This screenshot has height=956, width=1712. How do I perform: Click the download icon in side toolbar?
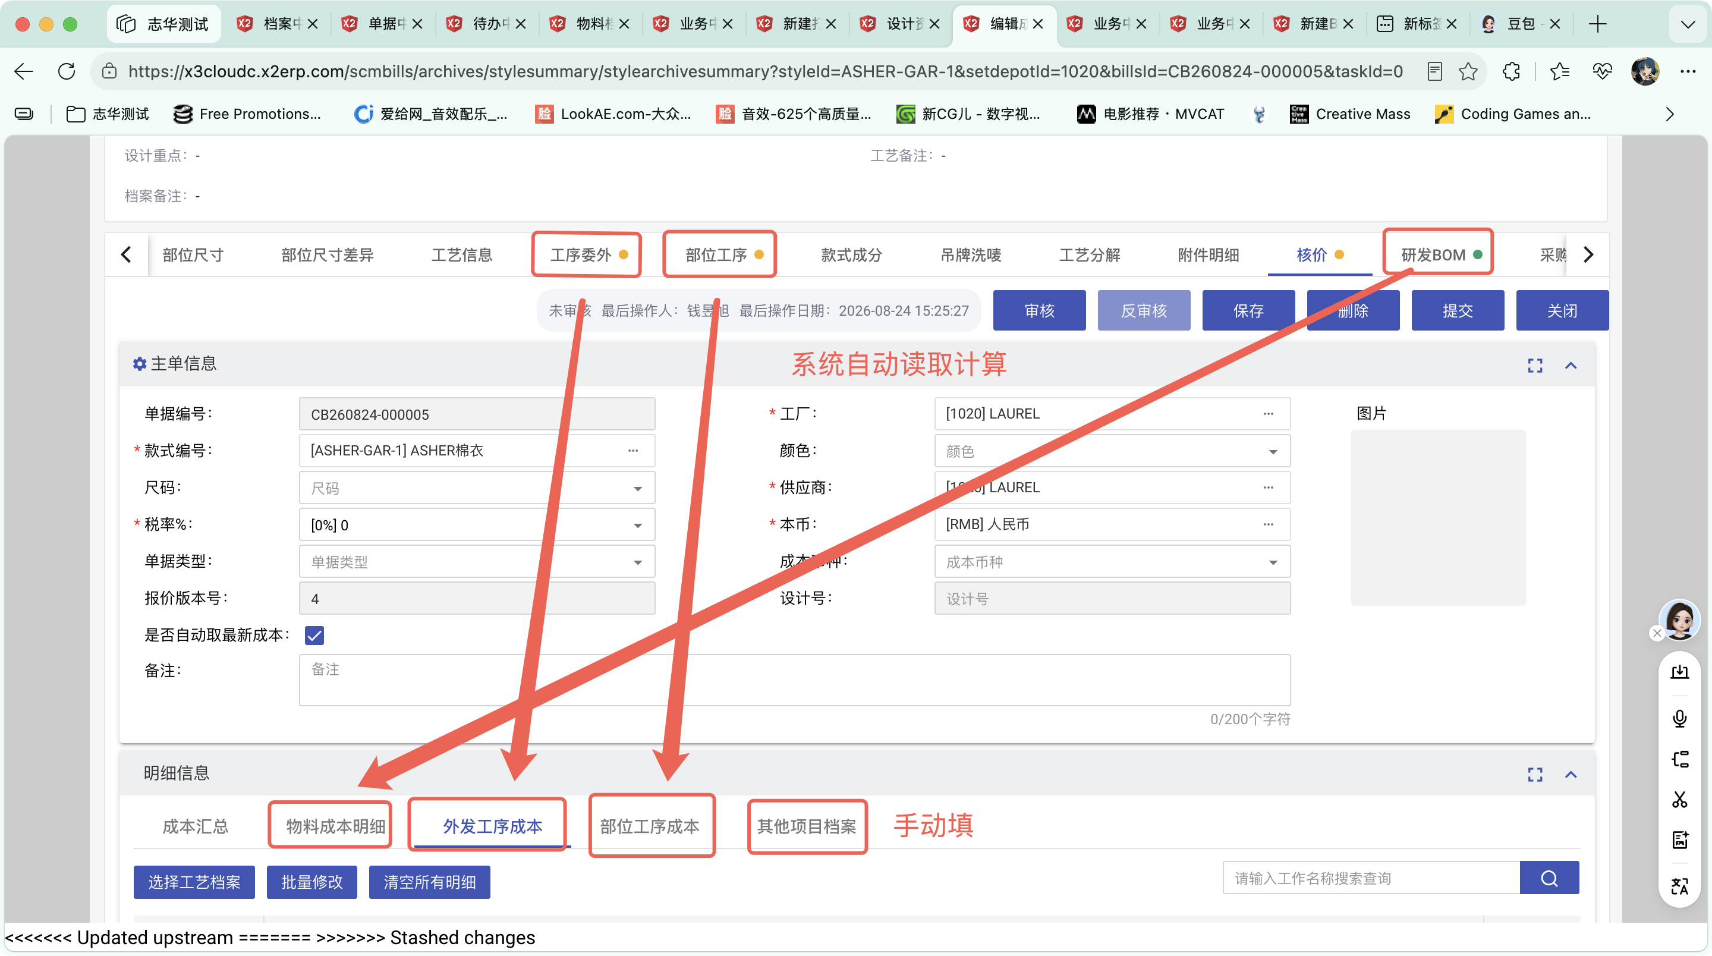(1679, 671)
